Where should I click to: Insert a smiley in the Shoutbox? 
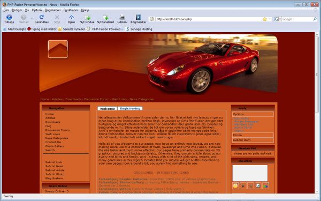[235, 186]
